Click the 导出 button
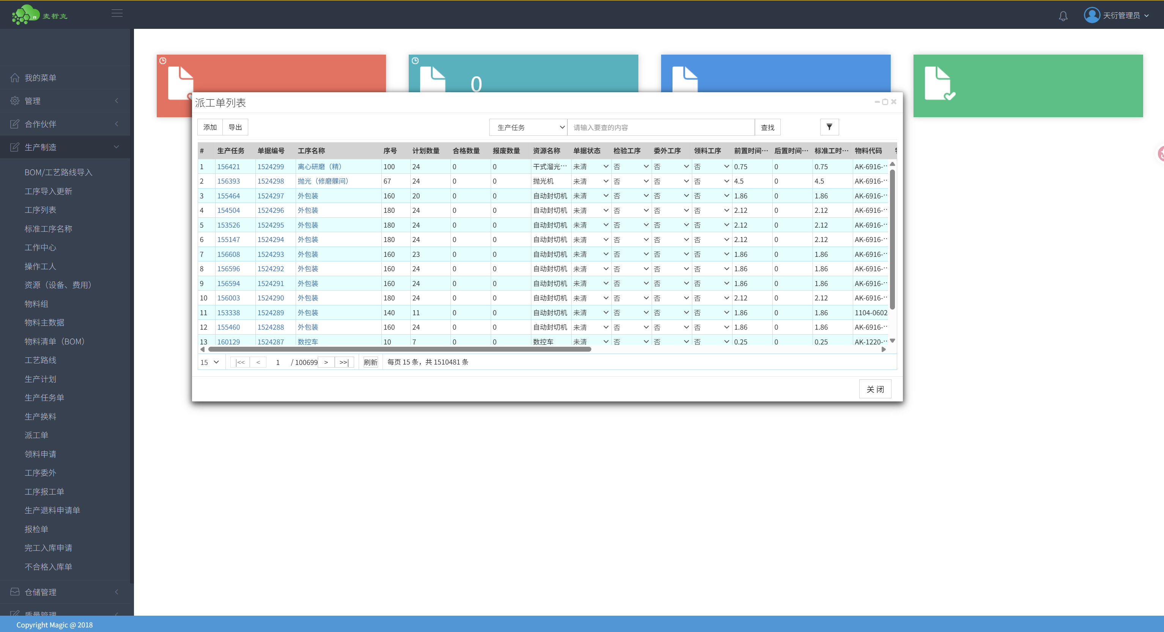This screenshot has width=1164, height=632. (235, 127)
